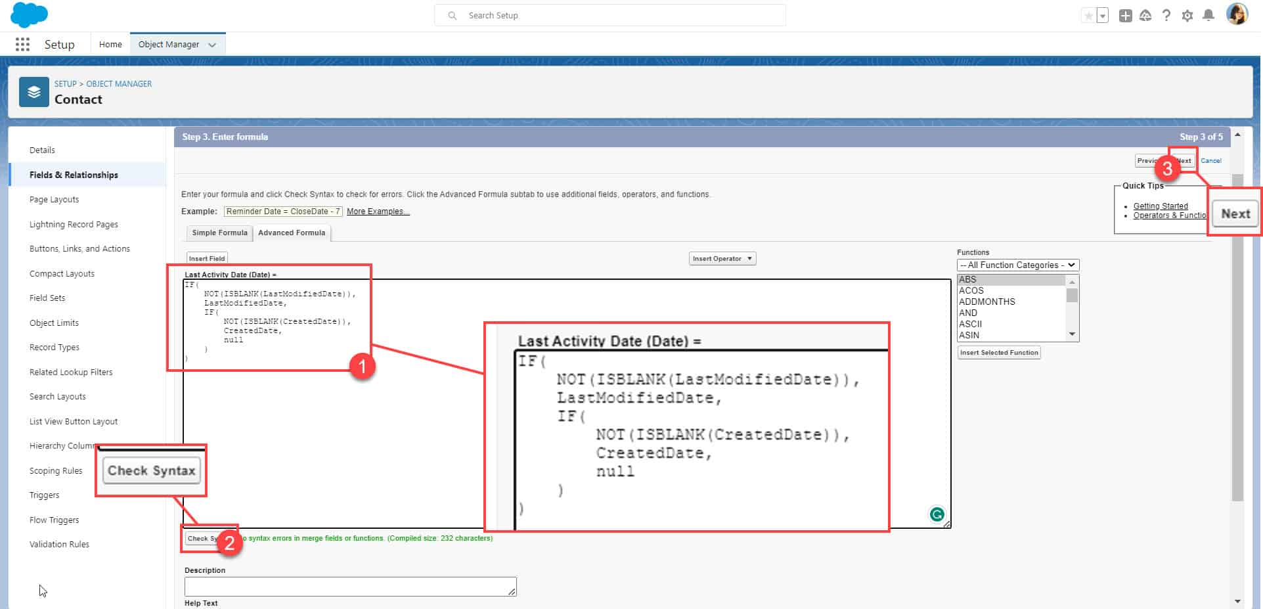View notifications via bell icon
This screenshot has width=1263, height=609.
coord(1208,15)
